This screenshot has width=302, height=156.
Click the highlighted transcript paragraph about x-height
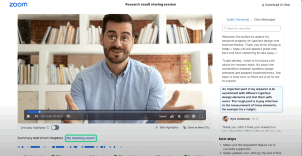point(251,99)
